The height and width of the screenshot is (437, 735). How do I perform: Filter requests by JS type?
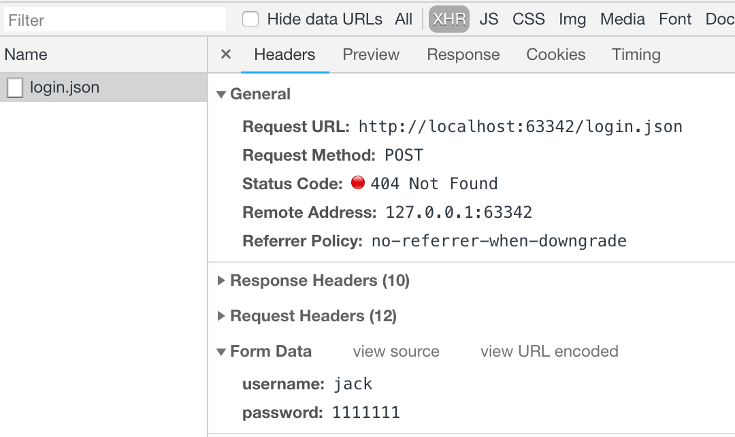click(x=489, y=19)
